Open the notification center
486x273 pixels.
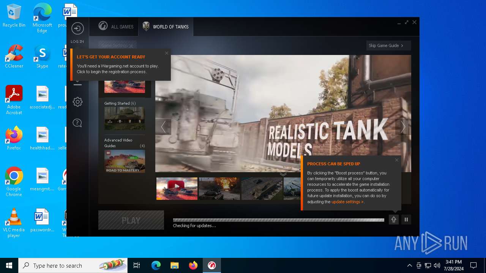[473, 265]
